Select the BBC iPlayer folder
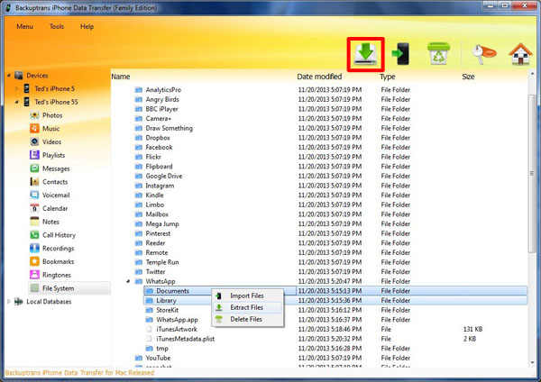 pos(161,109)
